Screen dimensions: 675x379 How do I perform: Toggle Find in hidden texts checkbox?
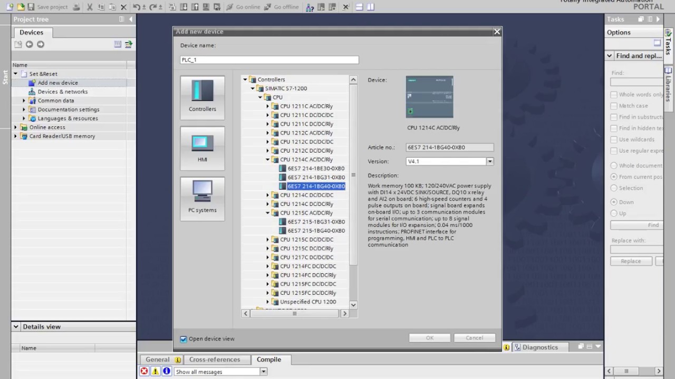pos(614,128)
